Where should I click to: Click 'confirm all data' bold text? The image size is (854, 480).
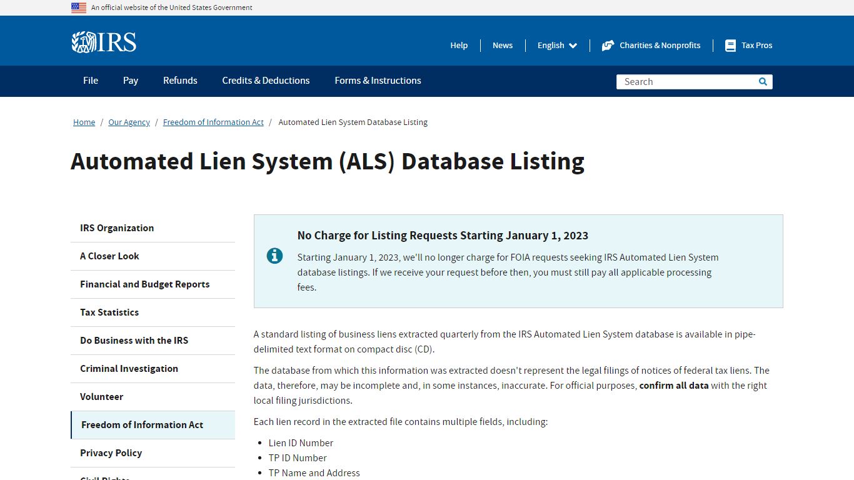[x=674, y=386]
